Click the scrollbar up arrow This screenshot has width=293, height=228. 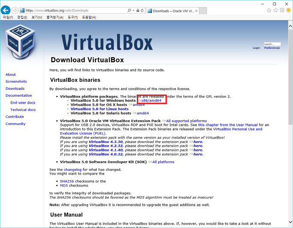tap(290, 26)
